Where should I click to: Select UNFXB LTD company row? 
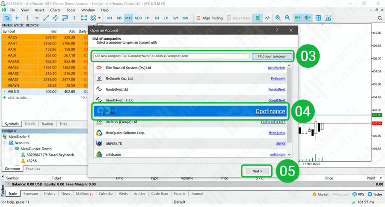190,144
